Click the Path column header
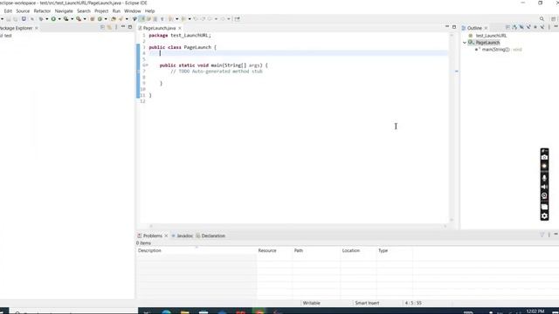Image resolution: width=559 pixels, height=314 pixels. coord(316,250)
